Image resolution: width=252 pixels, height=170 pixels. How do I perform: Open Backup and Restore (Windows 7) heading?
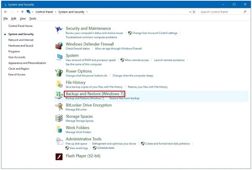94,94
